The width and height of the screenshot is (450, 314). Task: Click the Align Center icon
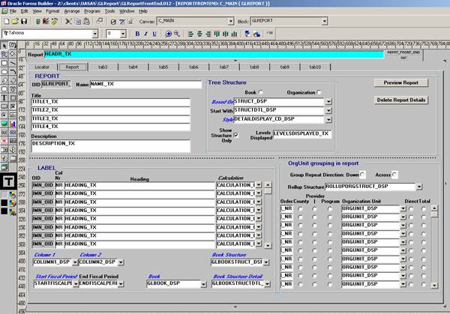point(199,34)
